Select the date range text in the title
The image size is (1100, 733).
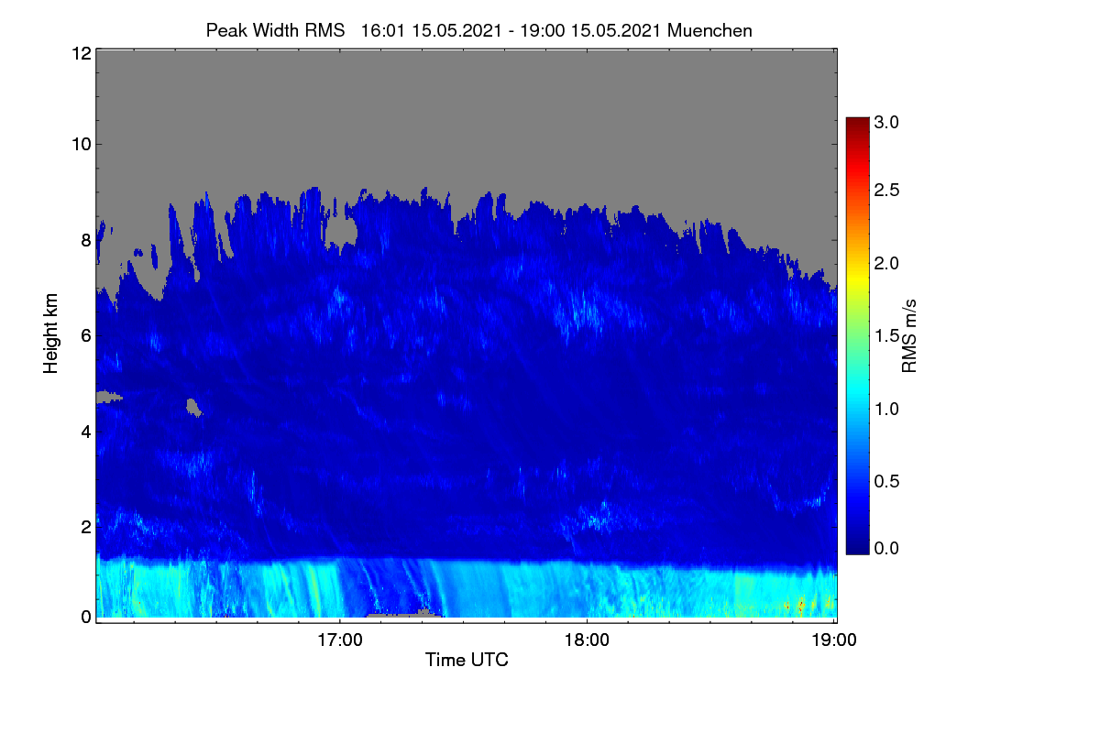pos(511,30)
